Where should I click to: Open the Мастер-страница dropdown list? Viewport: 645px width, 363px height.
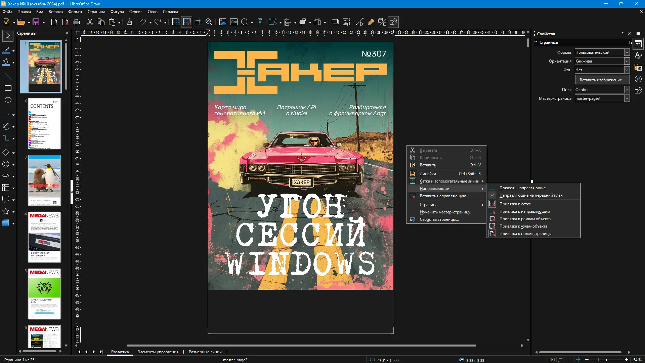tap(627, 98)
